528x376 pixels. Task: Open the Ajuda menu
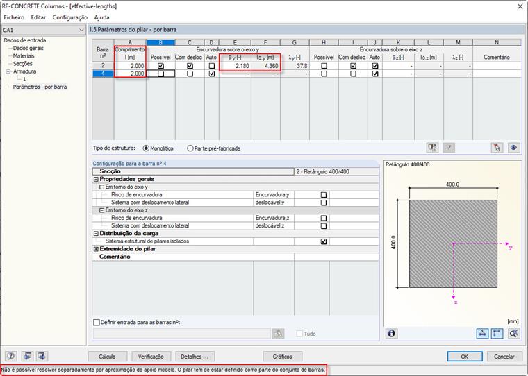coord(101,17)
